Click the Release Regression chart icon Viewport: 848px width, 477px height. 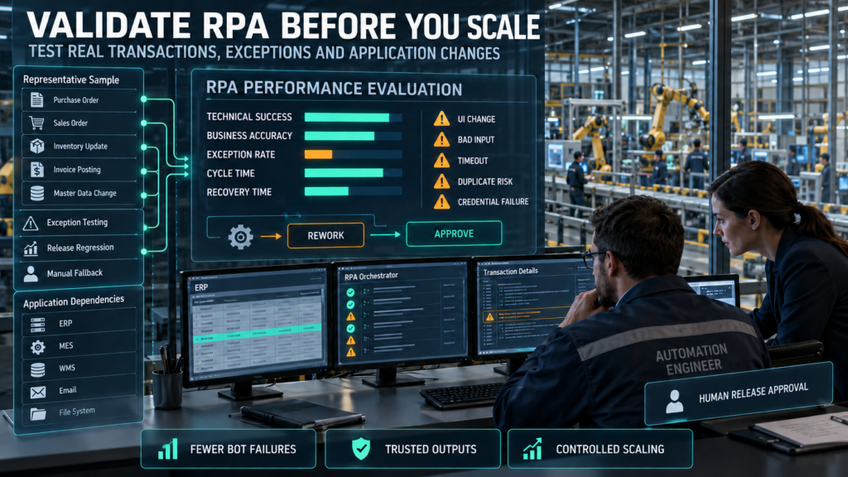click(x=31, y=248)
